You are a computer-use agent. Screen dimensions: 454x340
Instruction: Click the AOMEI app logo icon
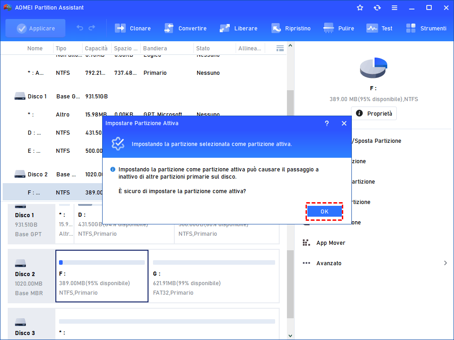[x=7, y=8]
